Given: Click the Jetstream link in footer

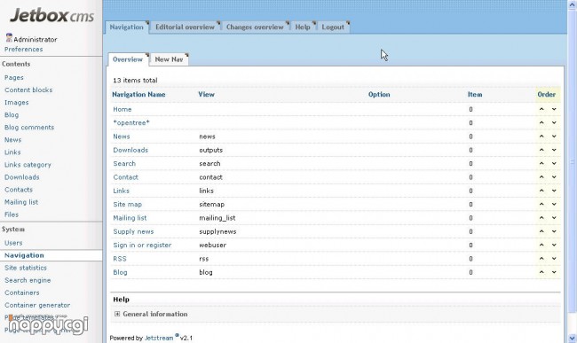Looking at the screenshot, I should point(159,338).
